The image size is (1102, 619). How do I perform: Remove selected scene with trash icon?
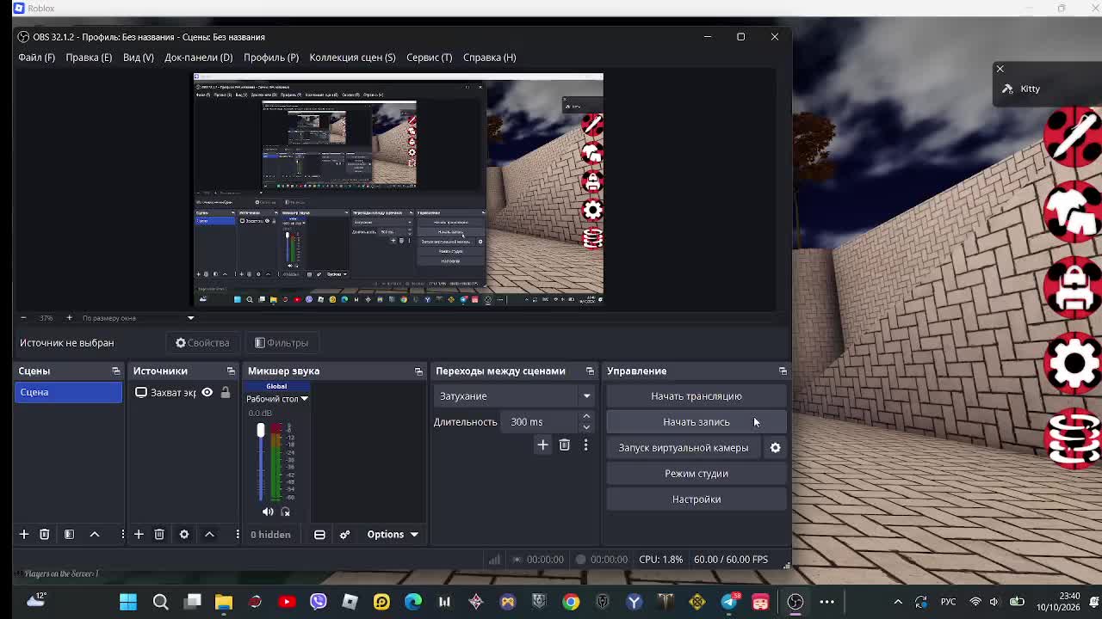click(x=45, y=534)
